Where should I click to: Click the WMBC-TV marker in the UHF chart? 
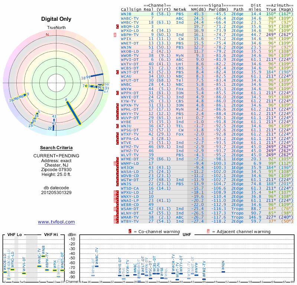97,266
